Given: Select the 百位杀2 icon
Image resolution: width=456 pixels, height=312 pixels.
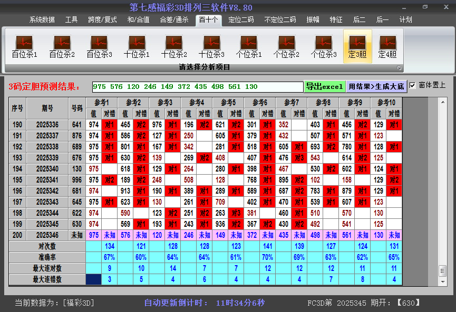Looking at the screenshot, I should tap(62, 46).
